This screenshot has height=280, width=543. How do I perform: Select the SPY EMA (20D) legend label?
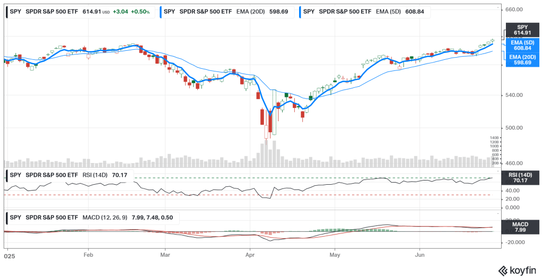point(228,11)
